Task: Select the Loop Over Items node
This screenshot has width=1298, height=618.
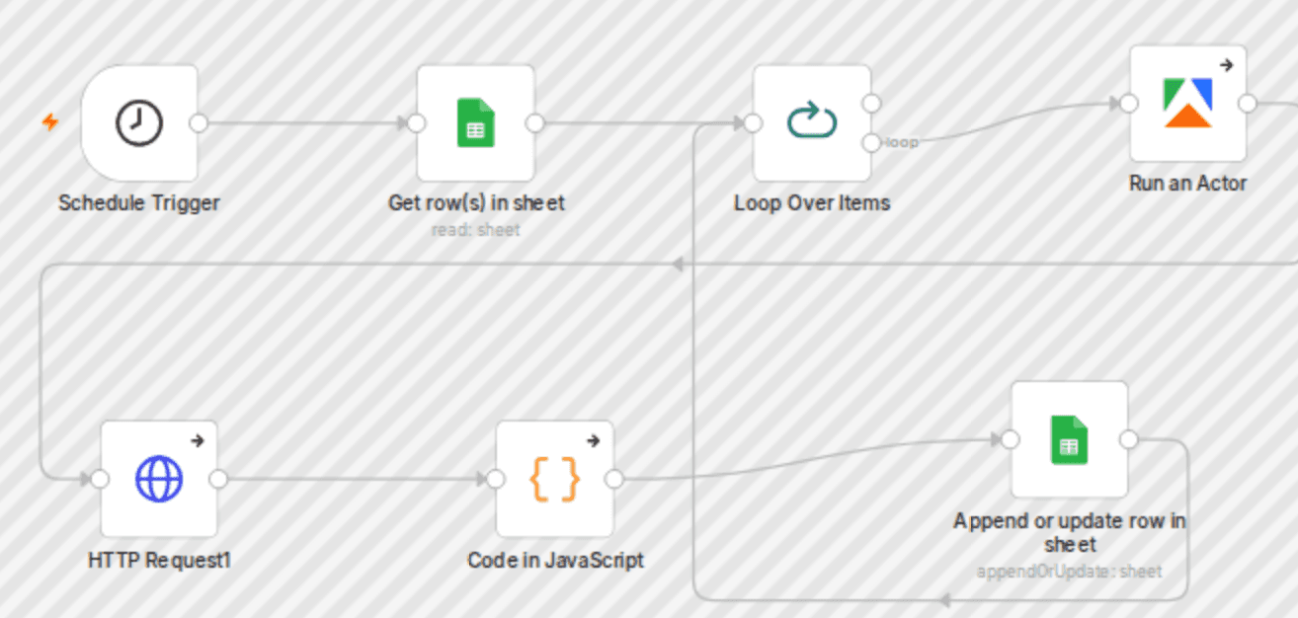Action: point(812,123)
